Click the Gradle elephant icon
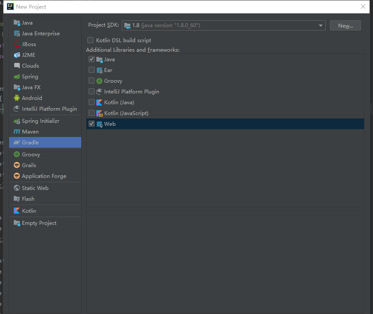 coord(17,143)
